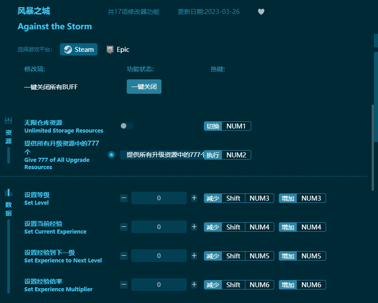
Task: Click the Against the Storm title text
Action: 55,26
